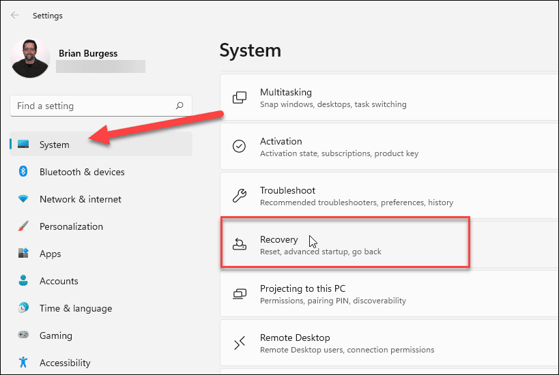Click the Find a setting search box
Screen dimensions: 559x375
[x=92, y=106]
